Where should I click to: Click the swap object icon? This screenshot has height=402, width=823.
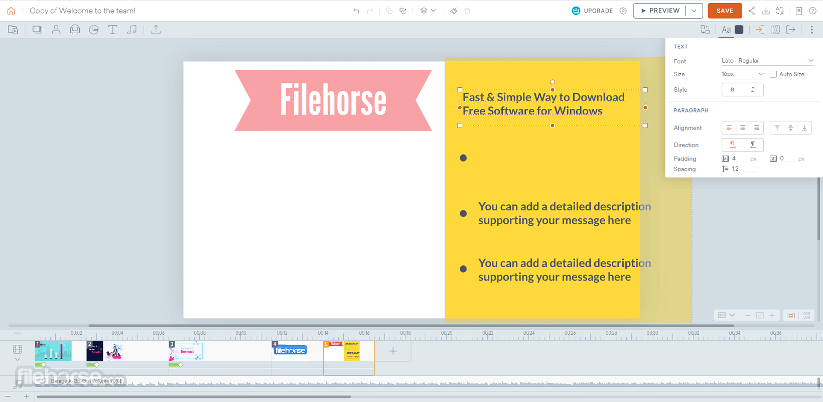pos(705,30)
